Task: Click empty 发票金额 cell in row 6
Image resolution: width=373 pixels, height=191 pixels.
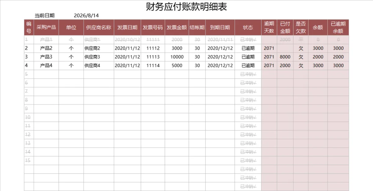Action: point(177,83)
